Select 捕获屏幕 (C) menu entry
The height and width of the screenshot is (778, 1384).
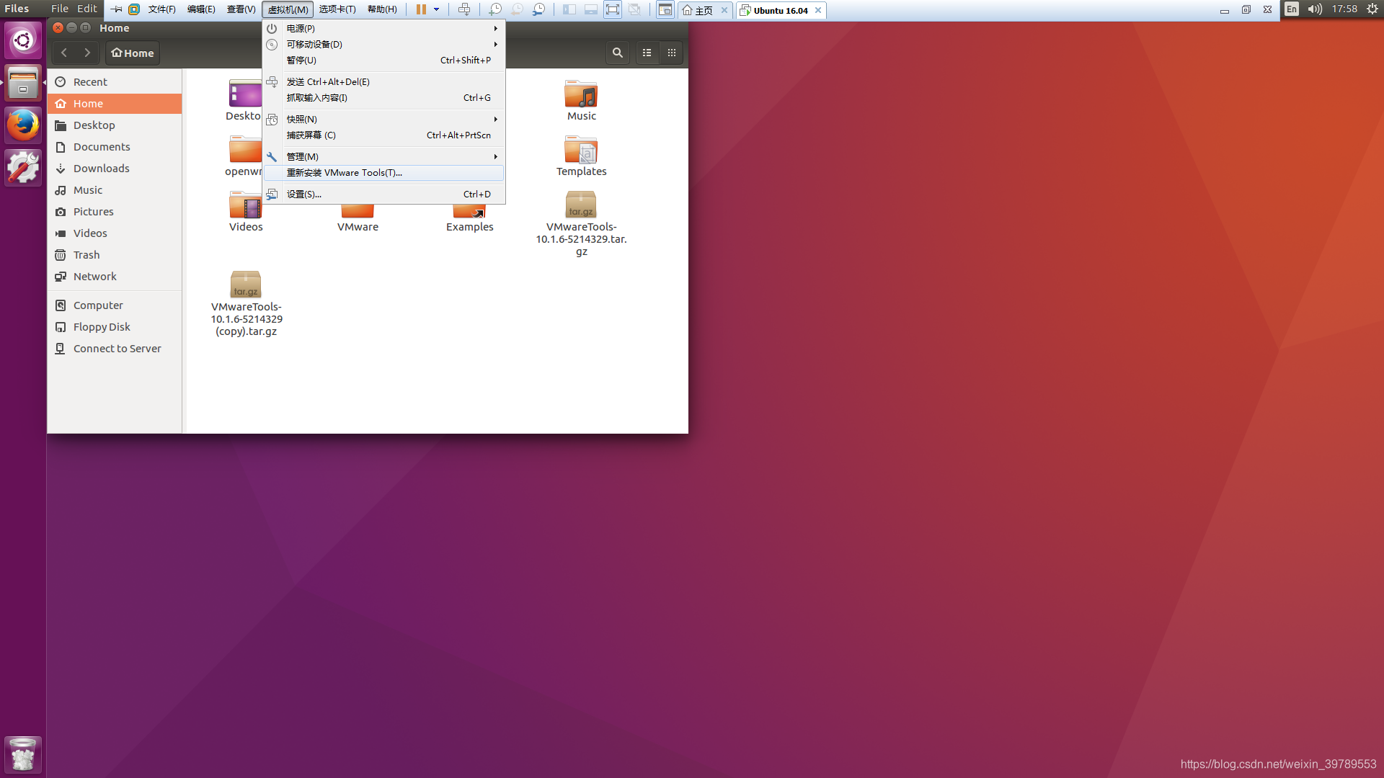pyautogui.click(x=383, y=135)
